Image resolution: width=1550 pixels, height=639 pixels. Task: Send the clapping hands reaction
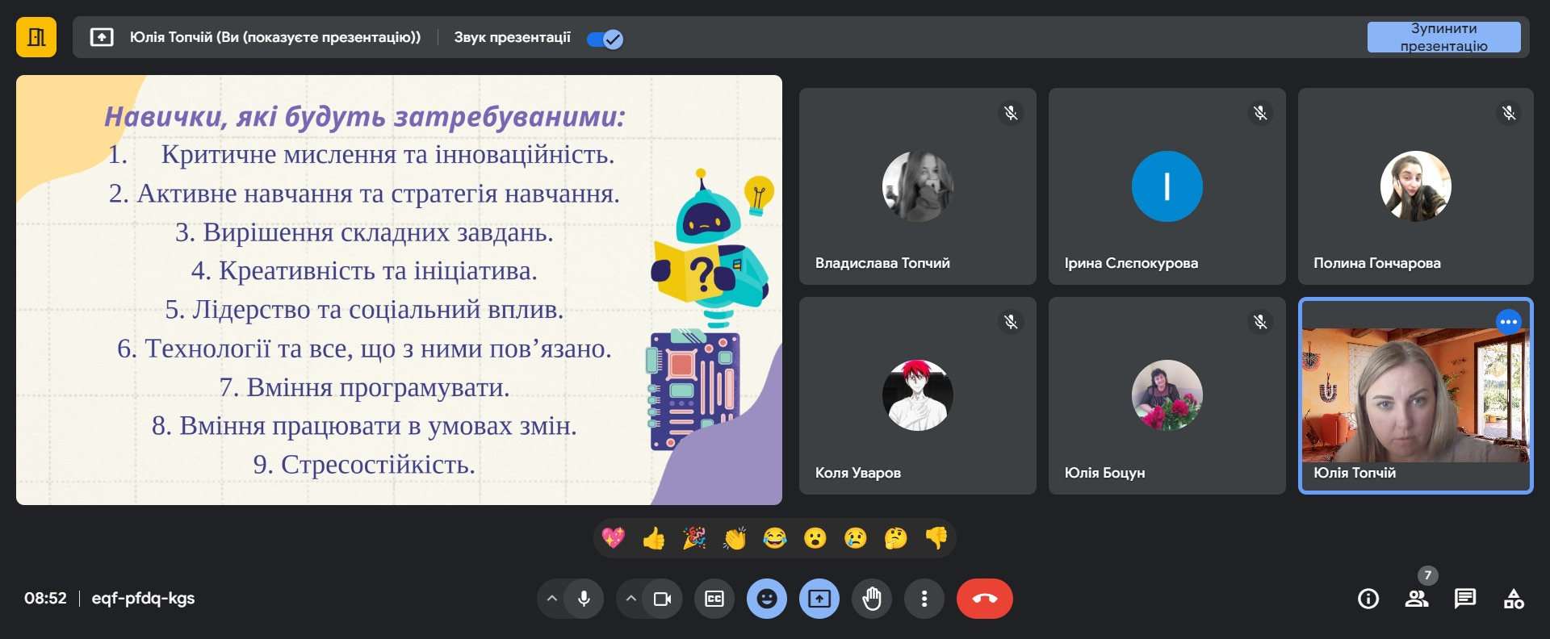tap(735, 538)
